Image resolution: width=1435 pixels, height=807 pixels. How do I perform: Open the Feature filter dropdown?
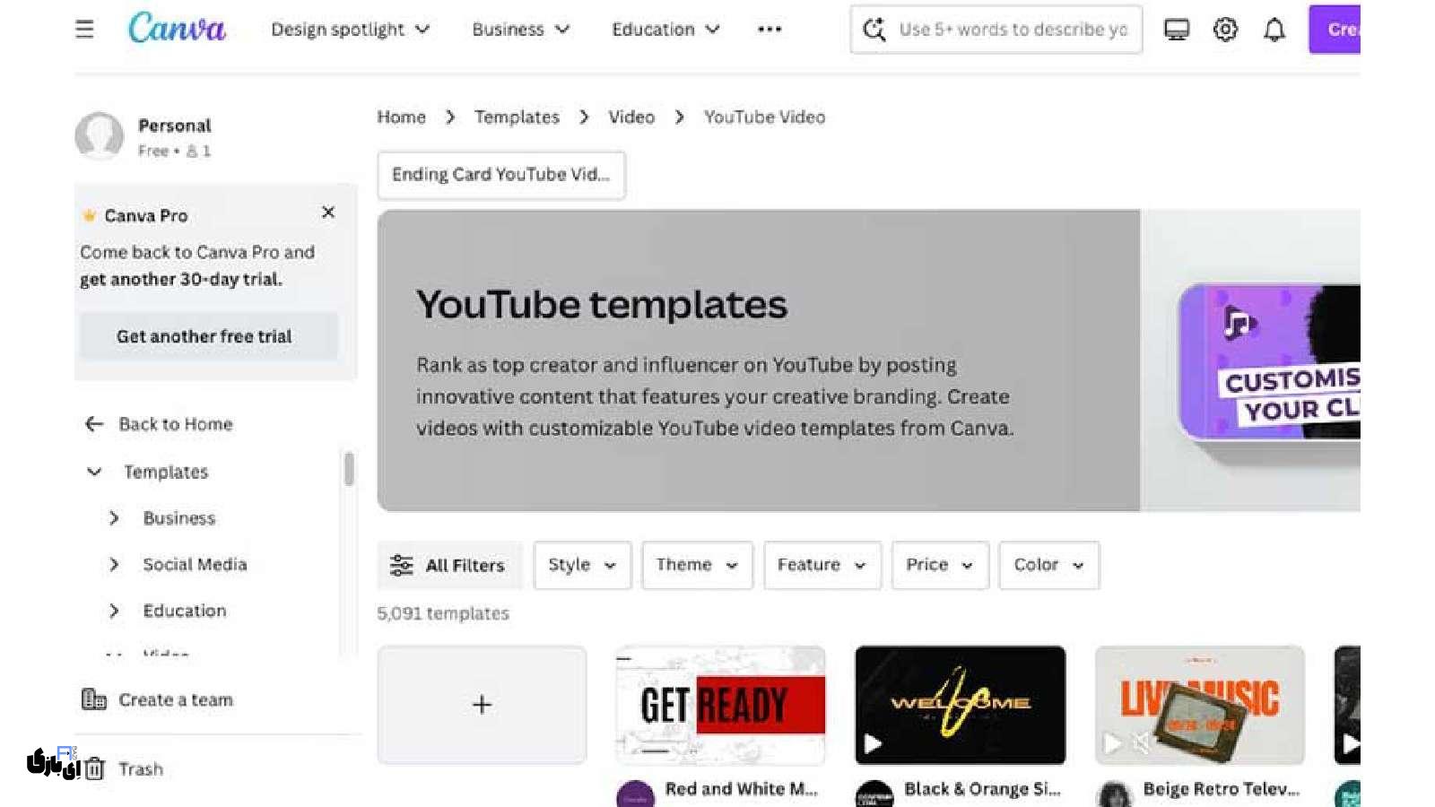(822, 565)
